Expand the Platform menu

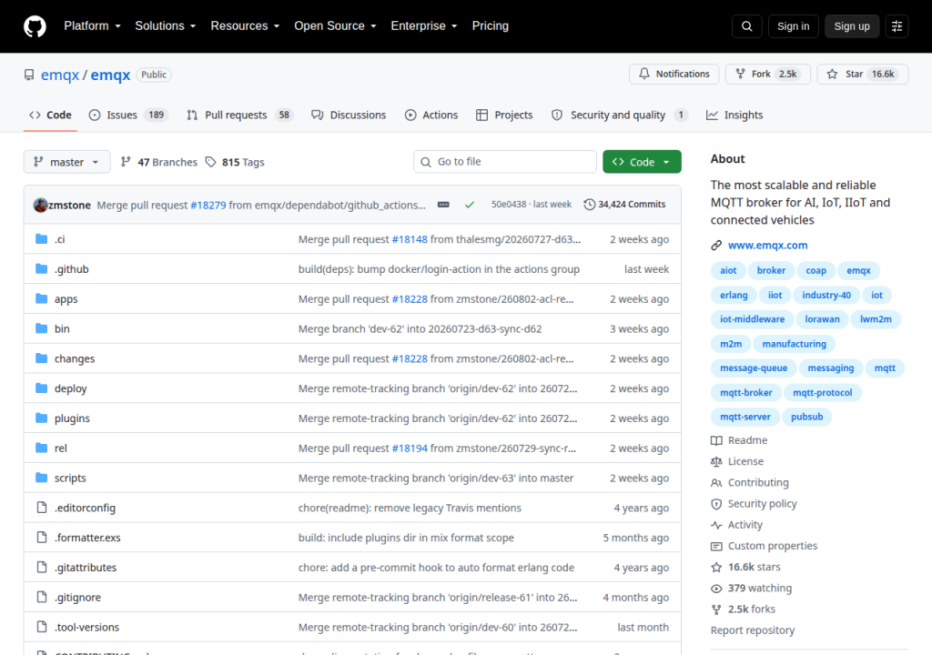pos(92,26)
